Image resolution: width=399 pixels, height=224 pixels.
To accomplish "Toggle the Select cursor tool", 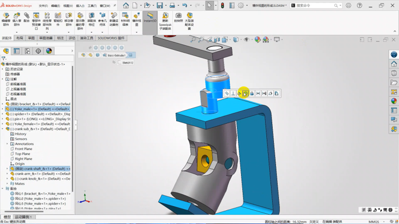I will 209,5.
